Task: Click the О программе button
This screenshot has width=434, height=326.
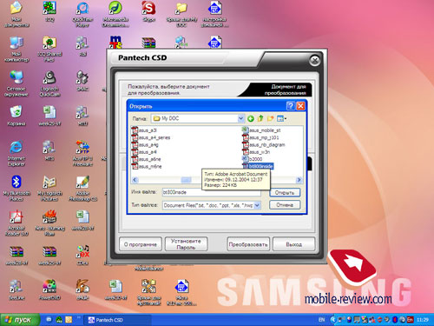Action: [x=141, y=244]
